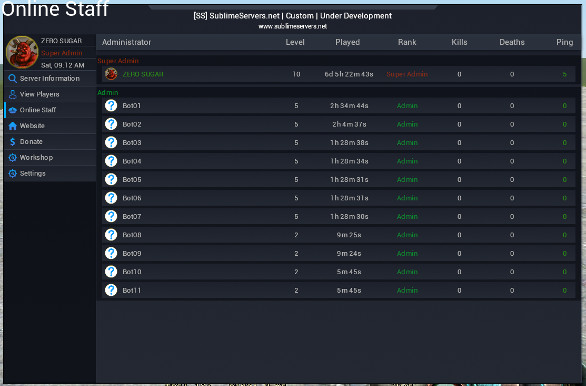Select the ZERO SUGAR player name
Viewport: 586px width, 386px height.
[x=143, y=74]
